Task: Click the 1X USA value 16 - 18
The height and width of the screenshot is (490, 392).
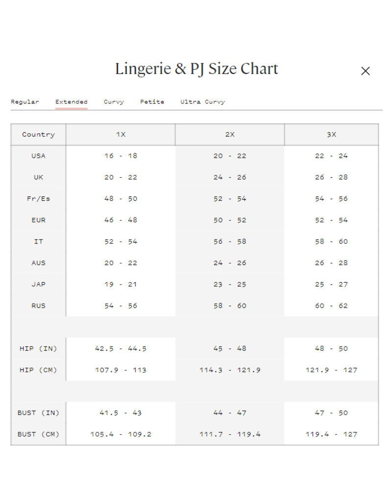Action: click(121, 156)
